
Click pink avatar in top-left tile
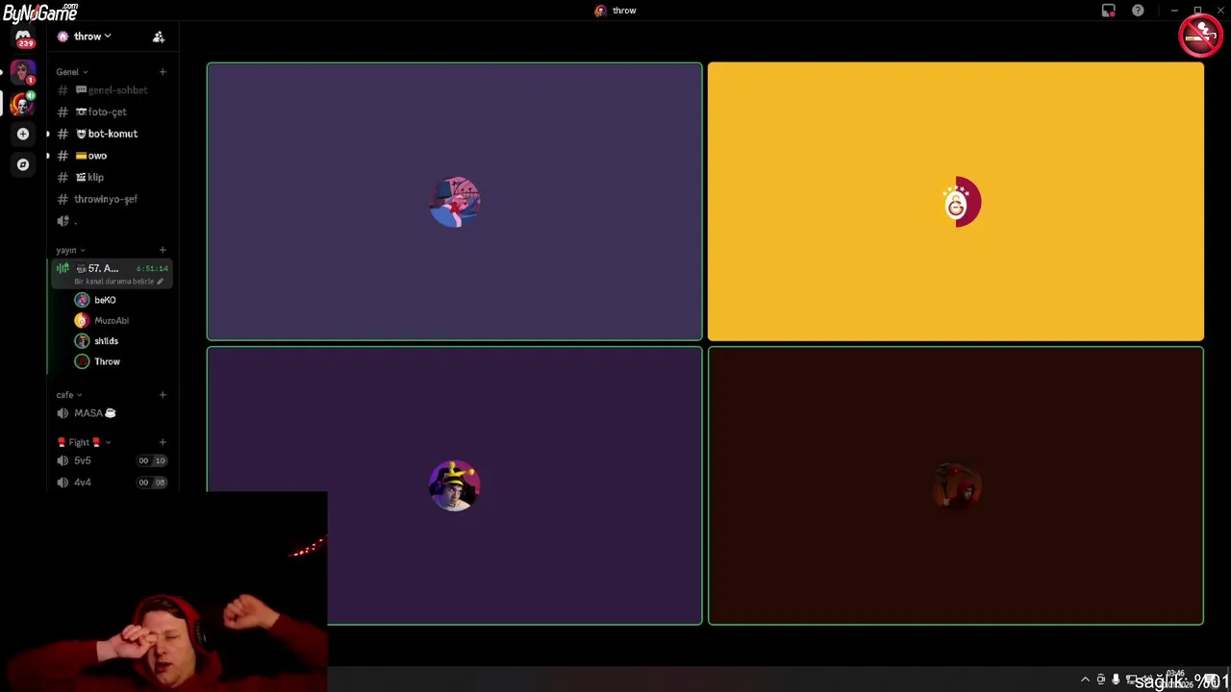[454, 202]
